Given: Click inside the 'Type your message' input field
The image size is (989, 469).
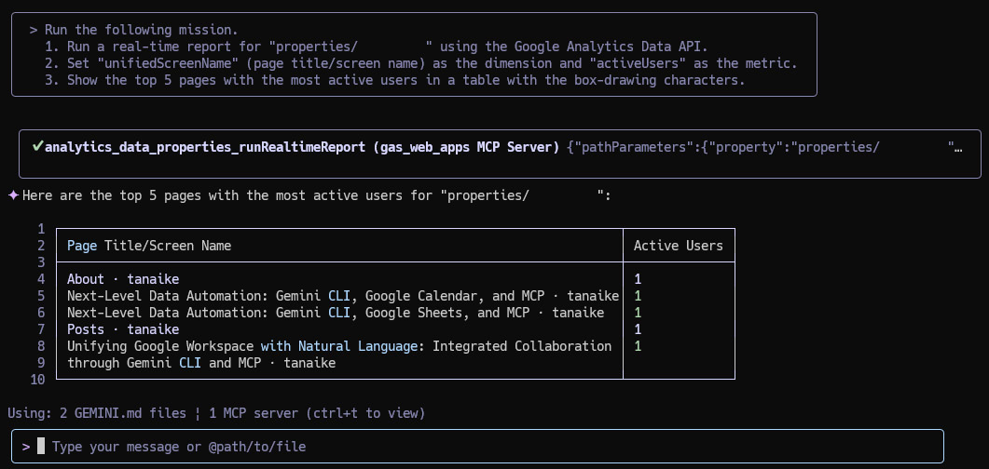Looking at the screenshot, I should point(477,447).
